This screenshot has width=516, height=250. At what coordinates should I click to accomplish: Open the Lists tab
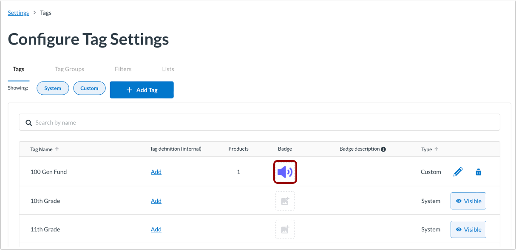pyautogui.click(x=168, y=69)
